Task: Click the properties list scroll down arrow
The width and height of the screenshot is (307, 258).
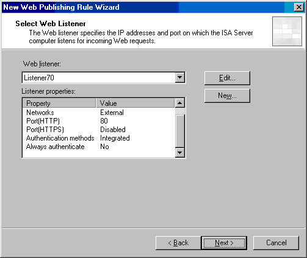Action: pos(180,152)
